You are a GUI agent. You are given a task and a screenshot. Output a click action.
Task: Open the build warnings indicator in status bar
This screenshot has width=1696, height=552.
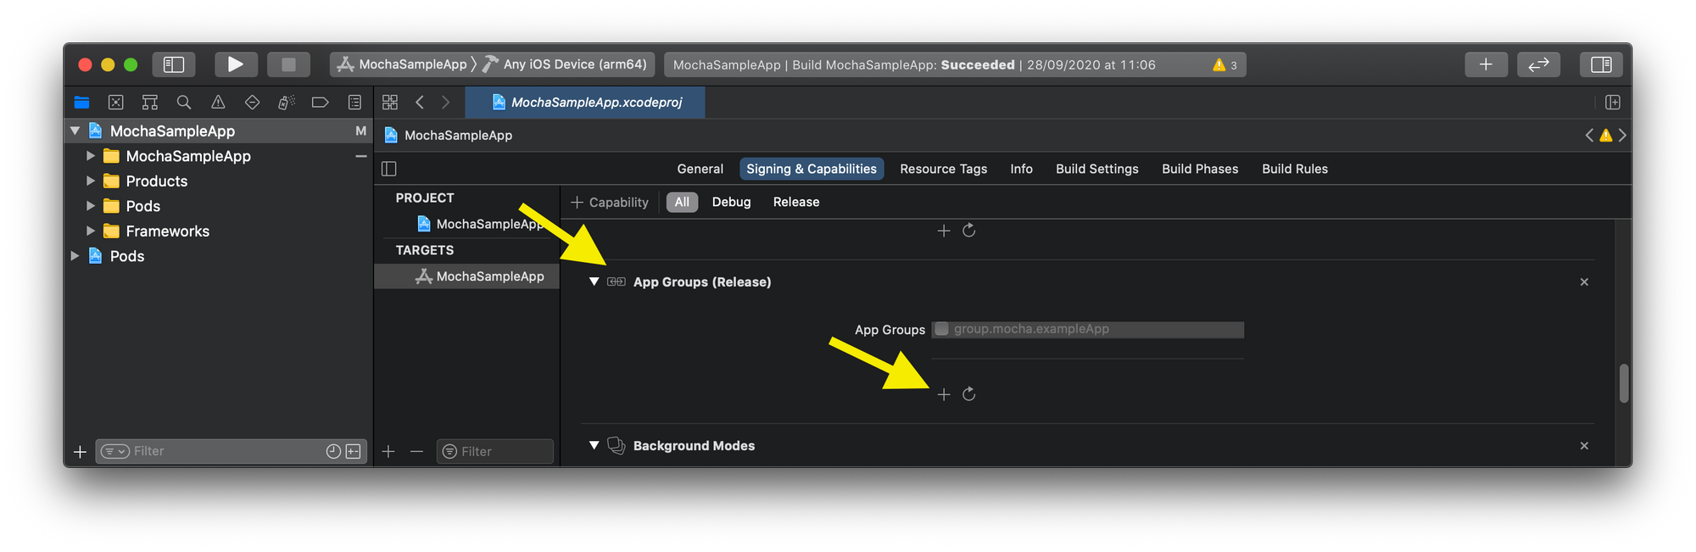(1225, 65)
